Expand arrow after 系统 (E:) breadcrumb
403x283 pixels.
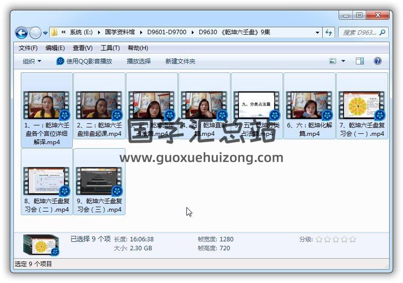click(99, 32)
